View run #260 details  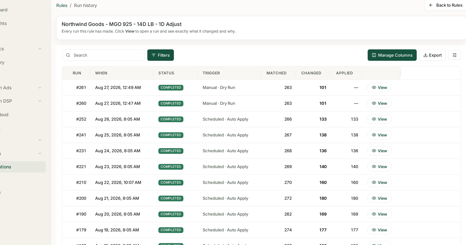379,103
